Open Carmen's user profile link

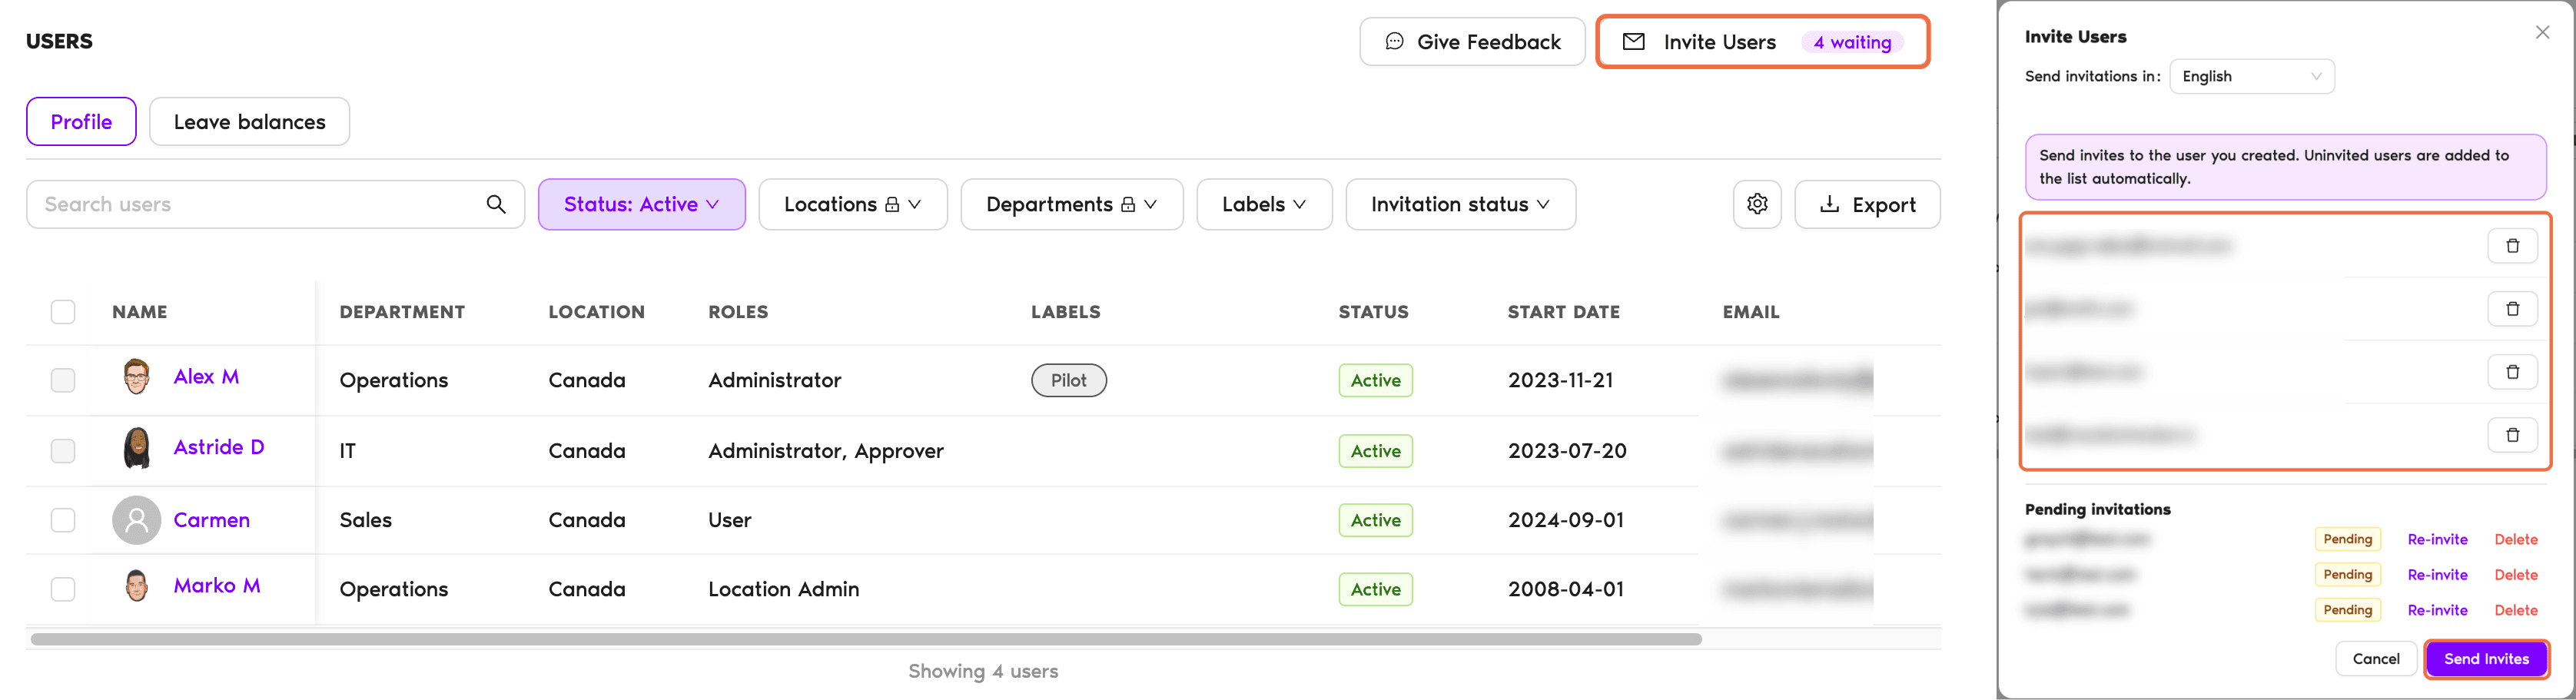(212, 520)
